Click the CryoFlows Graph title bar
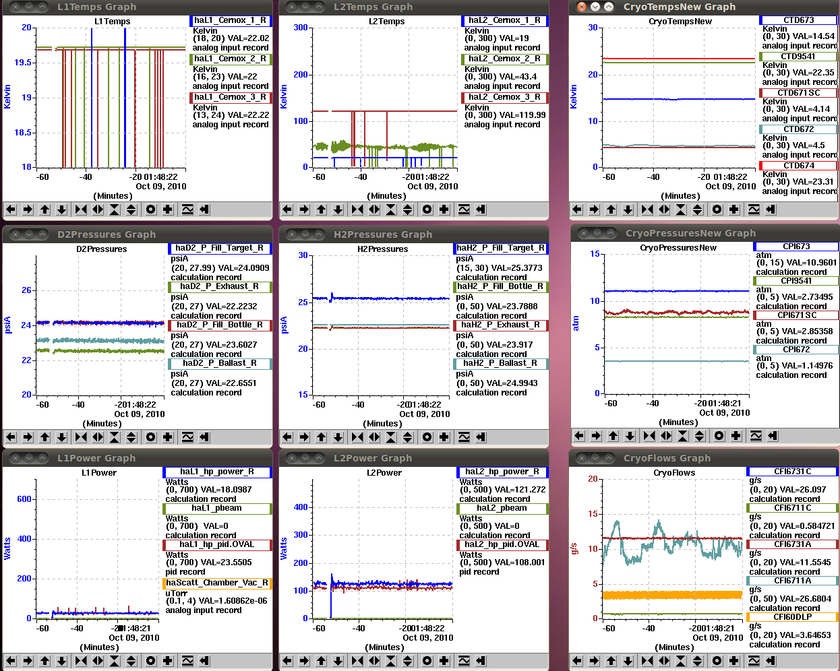The image size is (840, 671). point(704,458)
